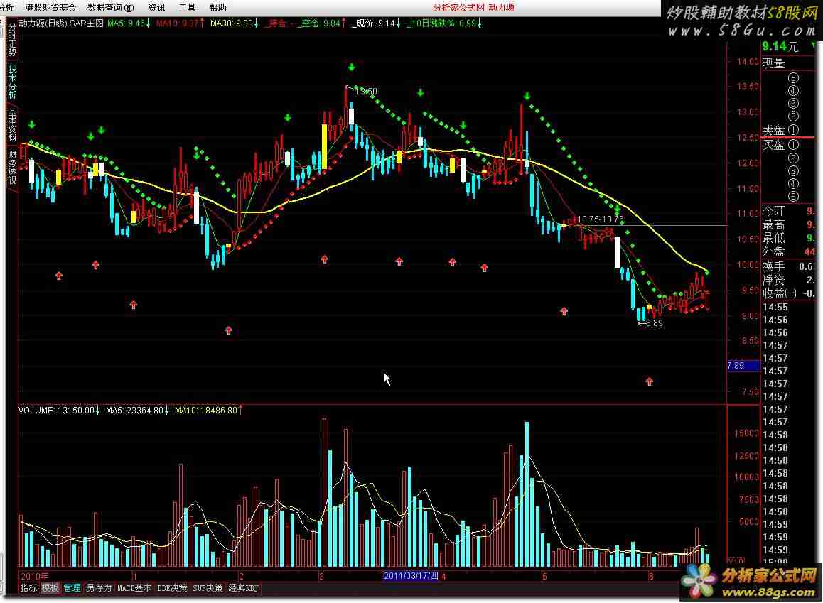
Task: Click the 10日涨跌%: 0.99 indicator value
Action: click(x=443, y=23)
